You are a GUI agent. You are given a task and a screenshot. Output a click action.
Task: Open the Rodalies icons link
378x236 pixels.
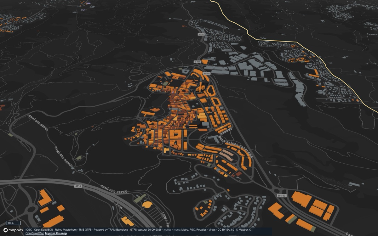[x=201, y=230]
